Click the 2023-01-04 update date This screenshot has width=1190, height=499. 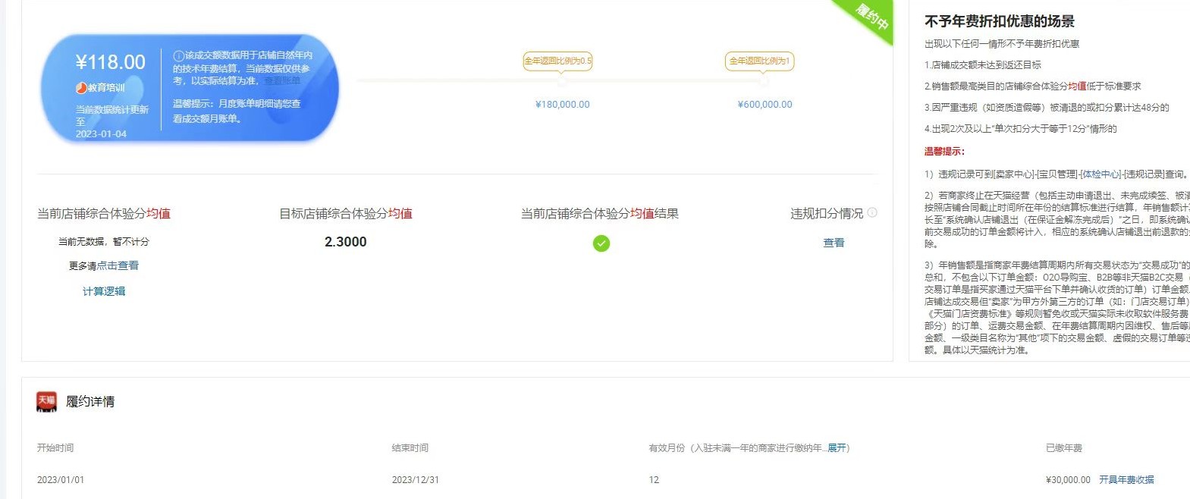(101, 134)
